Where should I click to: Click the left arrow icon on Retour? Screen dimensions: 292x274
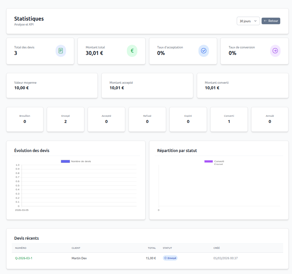coord(265,21)
